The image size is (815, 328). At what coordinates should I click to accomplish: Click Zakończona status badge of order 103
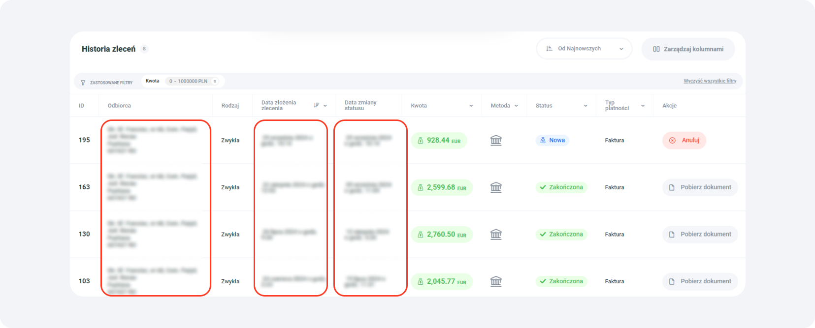click(x=561, y=281)
